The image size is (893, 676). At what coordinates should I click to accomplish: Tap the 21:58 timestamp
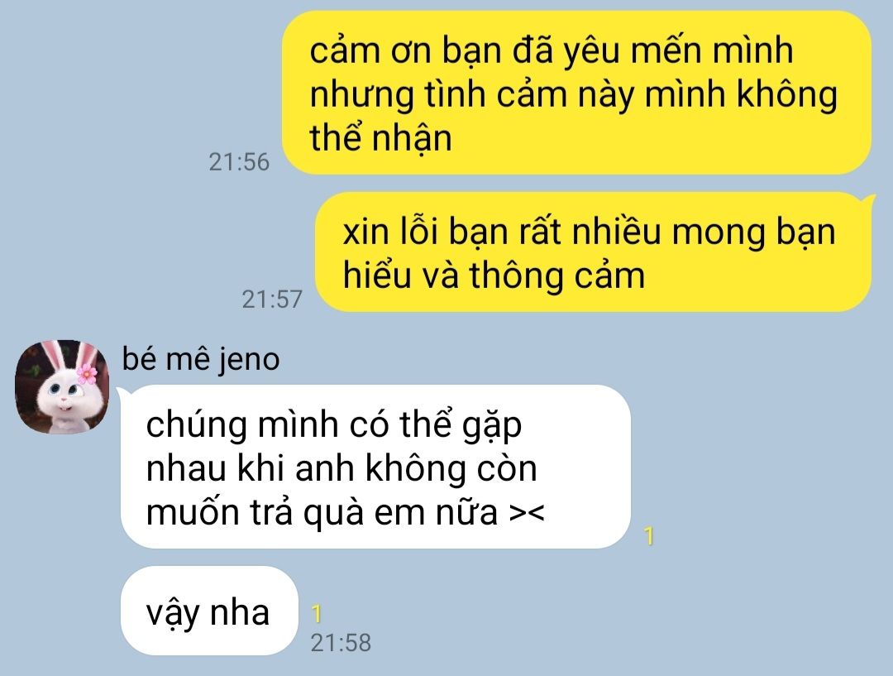(x=341, y=643)
